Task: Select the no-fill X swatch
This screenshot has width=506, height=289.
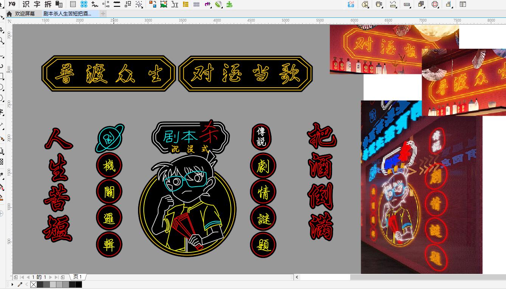Action: pyautogui.click(x=33, y=284)
